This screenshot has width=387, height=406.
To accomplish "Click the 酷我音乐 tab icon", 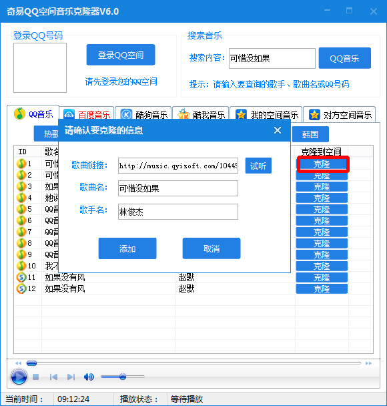I will (x=183, y=114).
